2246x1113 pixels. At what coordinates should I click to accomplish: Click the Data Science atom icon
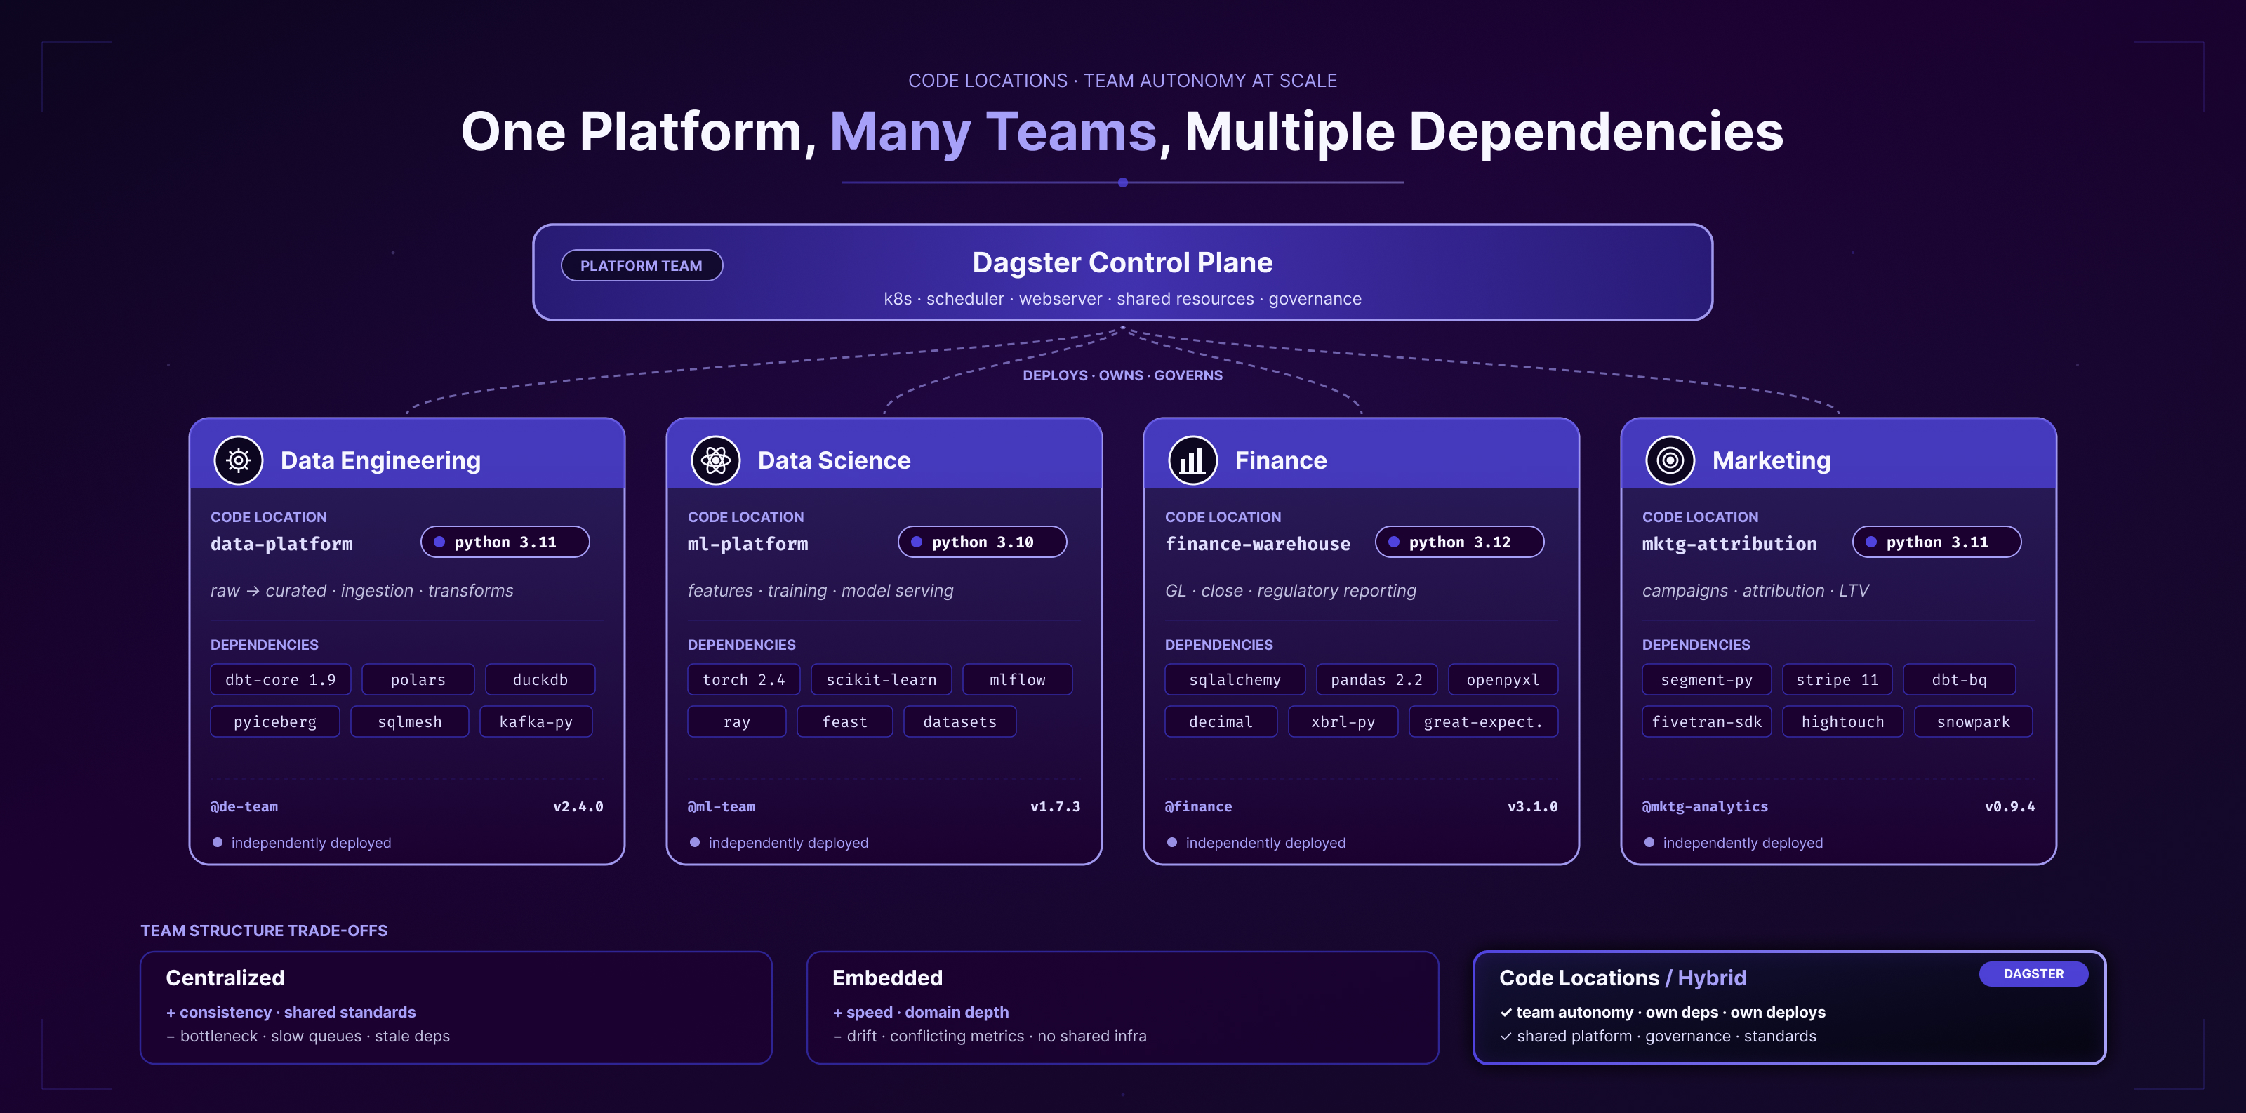716,460
